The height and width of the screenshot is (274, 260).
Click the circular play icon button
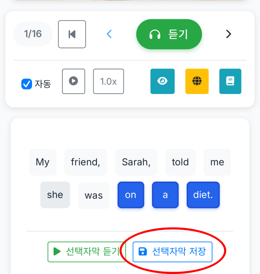click(x=73, y=81)
